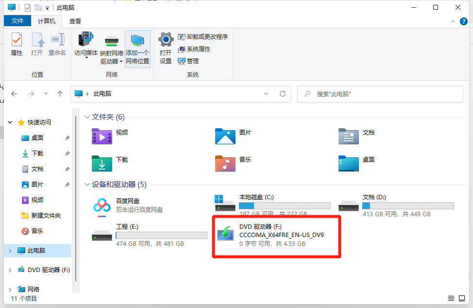Select the 视频 folder icon

tap(102, 137)
